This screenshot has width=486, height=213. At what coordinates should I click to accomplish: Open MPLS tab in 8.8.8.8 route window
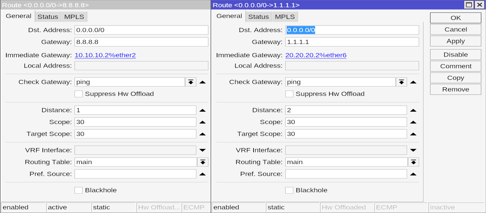click(x=74, y=17)
